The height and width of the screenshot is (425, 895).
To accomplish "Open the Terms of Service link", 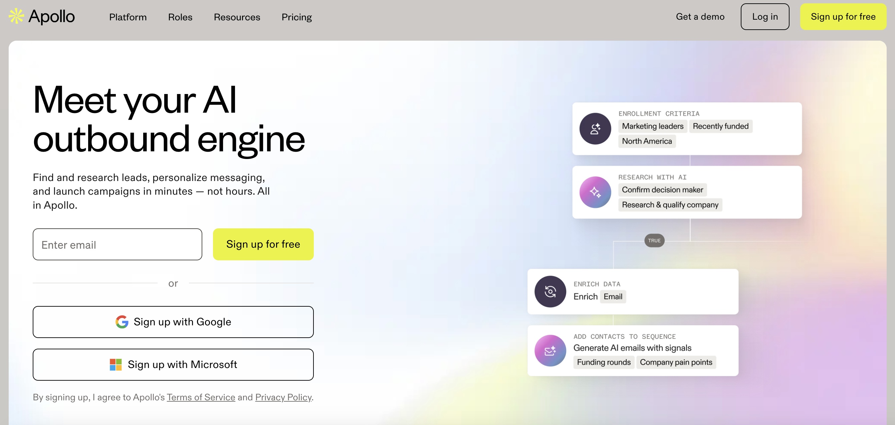I will point(201,397).
